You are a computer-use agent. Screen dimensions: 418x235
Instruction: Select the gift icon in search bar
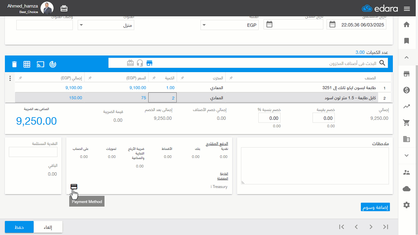pyautogui.click(x=131, y=63)
